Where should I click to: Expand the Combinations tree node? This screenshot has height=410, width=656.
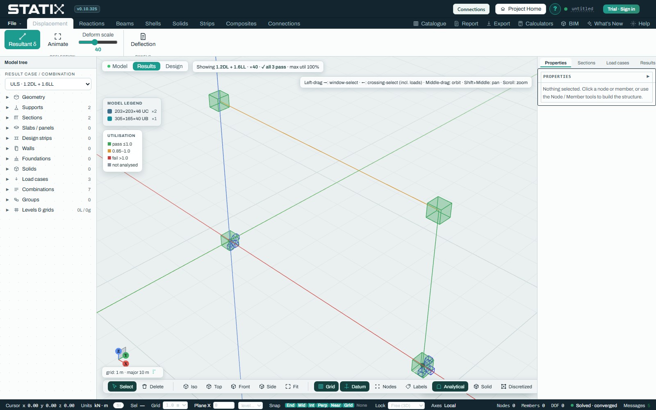7,189
